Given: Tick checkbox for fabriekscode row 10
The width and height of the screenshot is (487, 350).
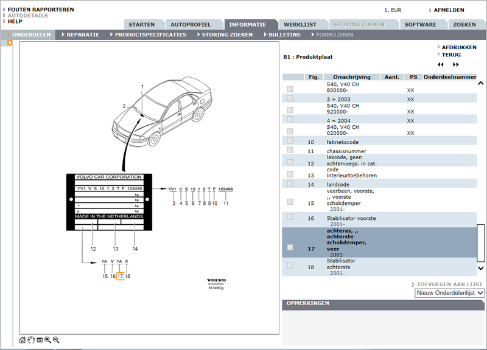Looking at the screenshot, I should point(290,141).
